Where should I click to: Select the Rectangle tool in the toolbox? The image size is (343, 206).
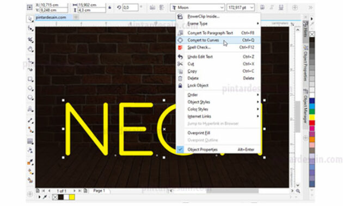30,79
